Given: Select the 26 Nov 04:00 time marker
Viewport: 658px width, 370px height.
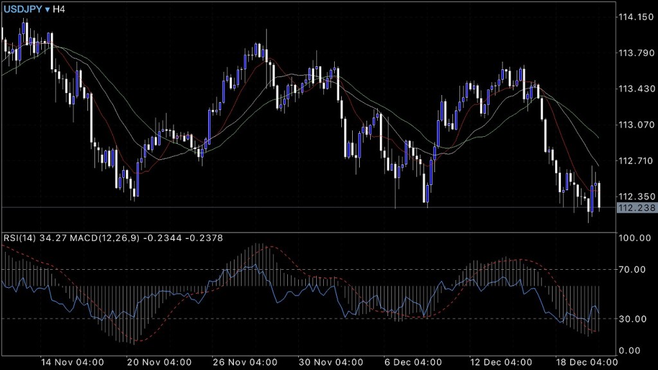Looking at the screenshot, I should point(245,362).
